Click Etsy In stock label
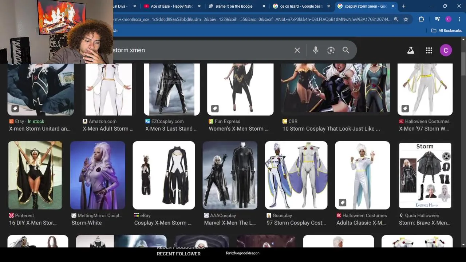 36,122
